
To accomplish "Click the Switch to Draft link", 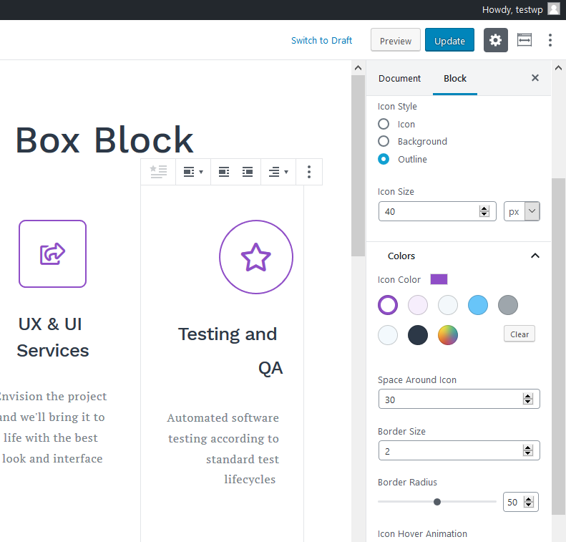I will [x=321, y=41].
